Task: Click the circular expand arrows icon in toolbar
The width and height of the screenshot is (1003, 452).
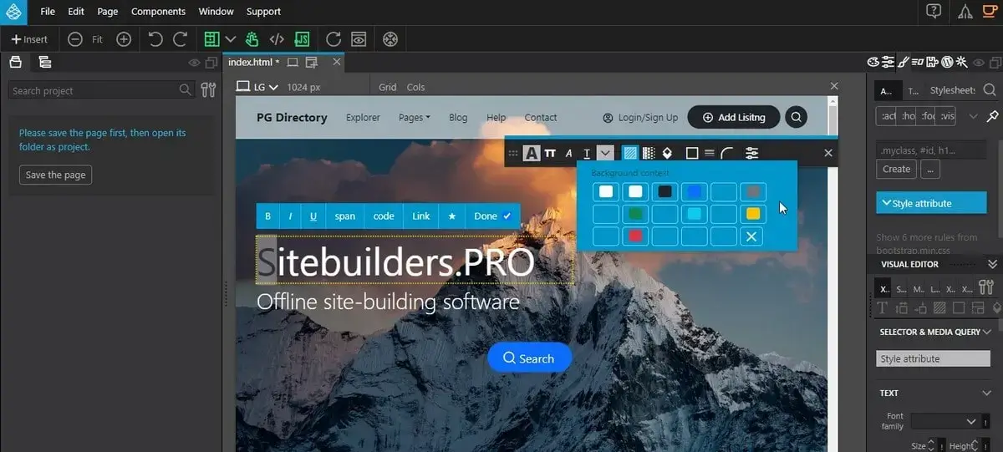Action: [x=390, y=39]
